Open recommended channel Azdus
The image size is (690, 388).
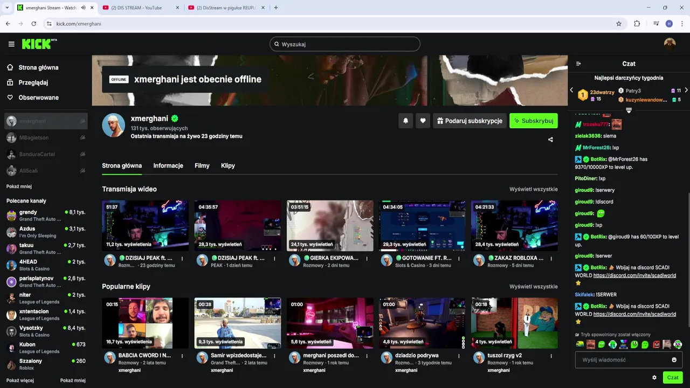[46, 232]
